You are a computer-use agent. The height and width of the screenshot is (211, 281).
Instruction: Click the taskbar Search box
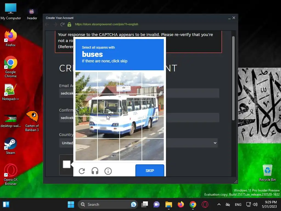[x=108, y=204]
